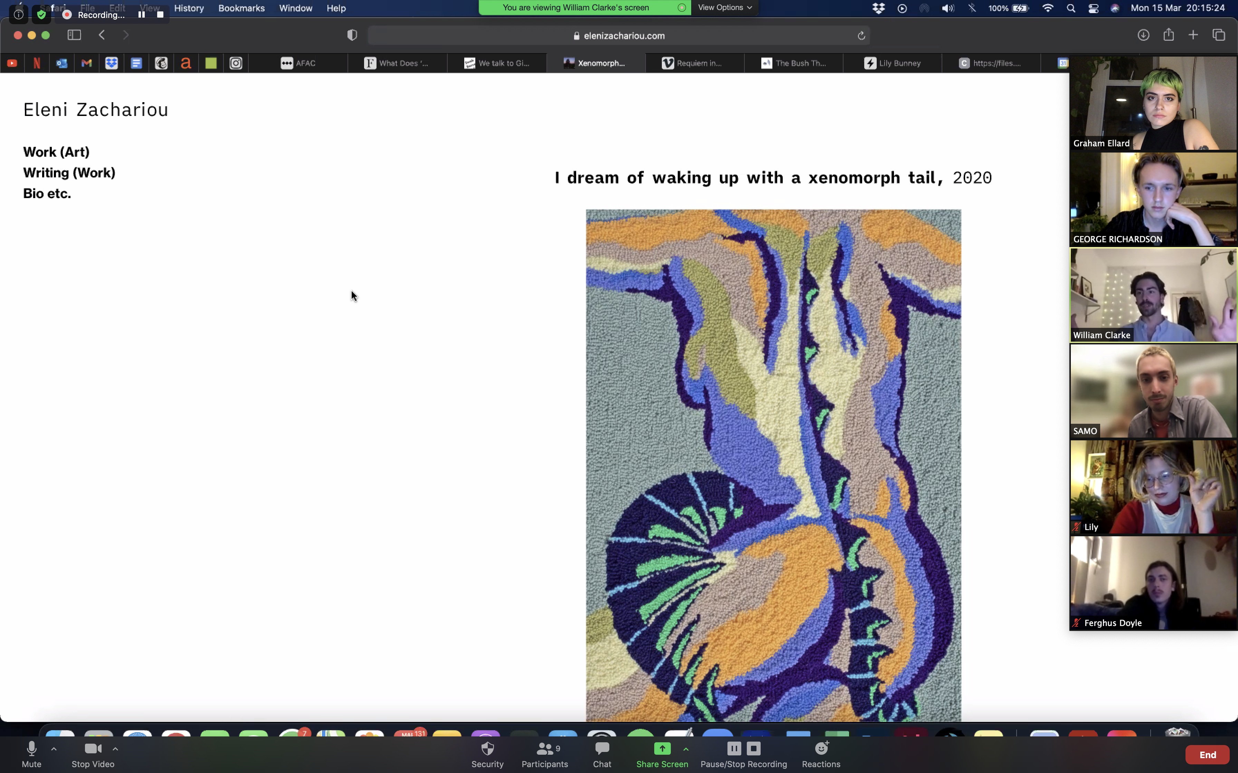This screenshot has height=773, width=1238.
Task: Switch to the https://files tab
Action: coord(991,63)
